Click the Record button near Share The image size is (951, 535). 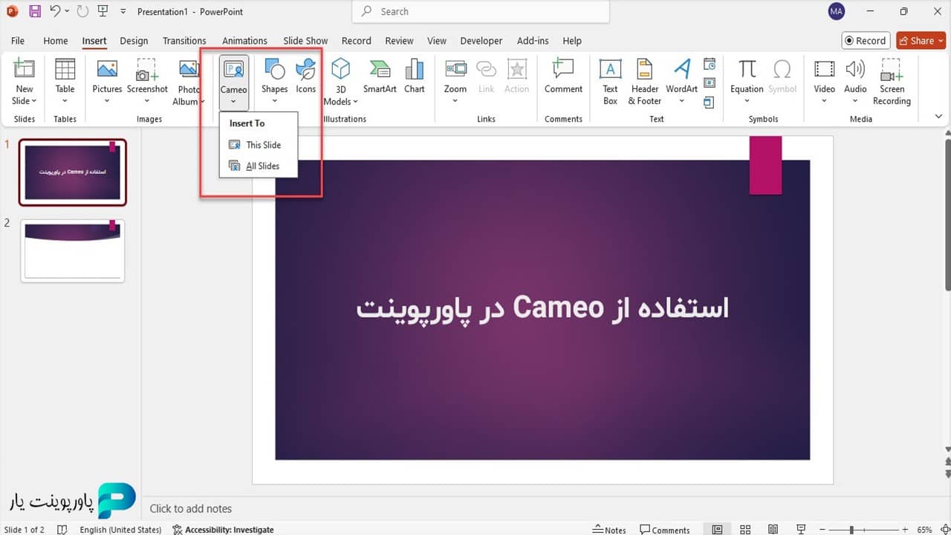click(x=866, y=41)
